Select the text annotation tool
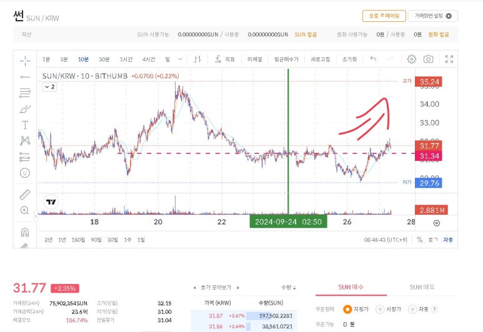The width and height of the screenshot is (483, 332). click(25, 125)
